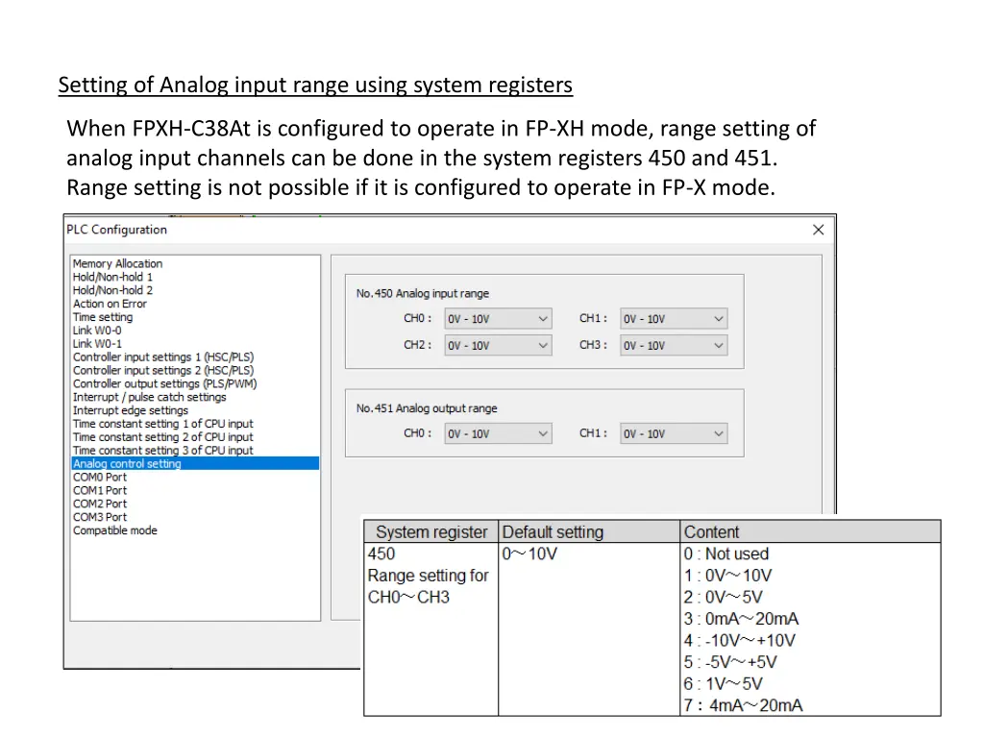
Task: Open No.451 output CH1 range dropdown
Action: [674, 433]
